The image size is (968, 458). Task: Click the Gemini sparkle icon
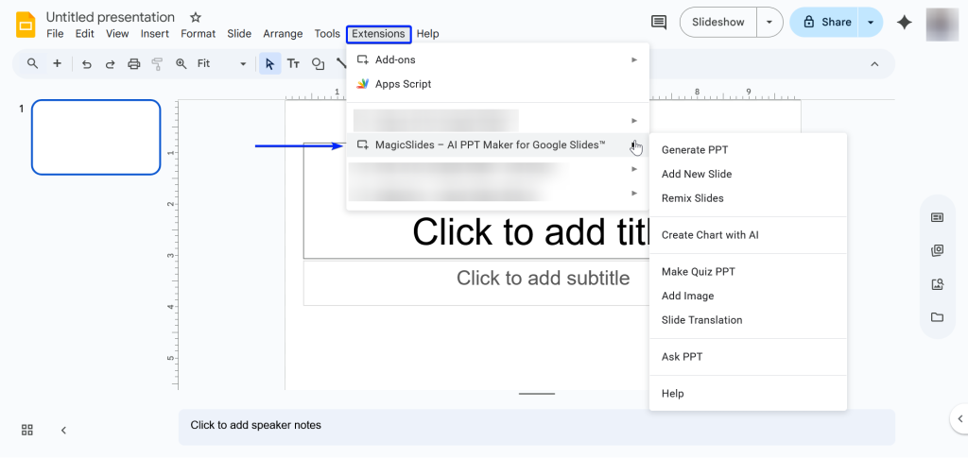point(905,22)
